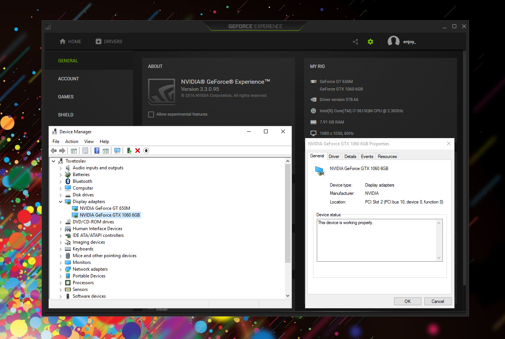Click Scan for hardware changes monitor icon
Screen dimensions: 505x339
[x=117, y=151]
